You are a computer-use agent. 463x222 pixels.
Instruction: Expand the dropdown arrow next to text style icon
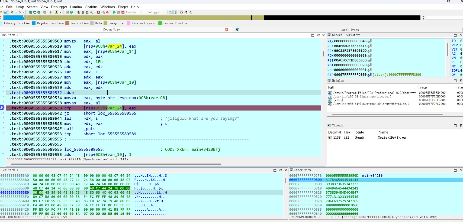click(x=60, y=12)
